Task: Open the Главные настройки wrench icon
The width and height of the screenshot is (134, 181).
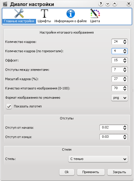Action: pyautogui.click(x=19, y=14)
